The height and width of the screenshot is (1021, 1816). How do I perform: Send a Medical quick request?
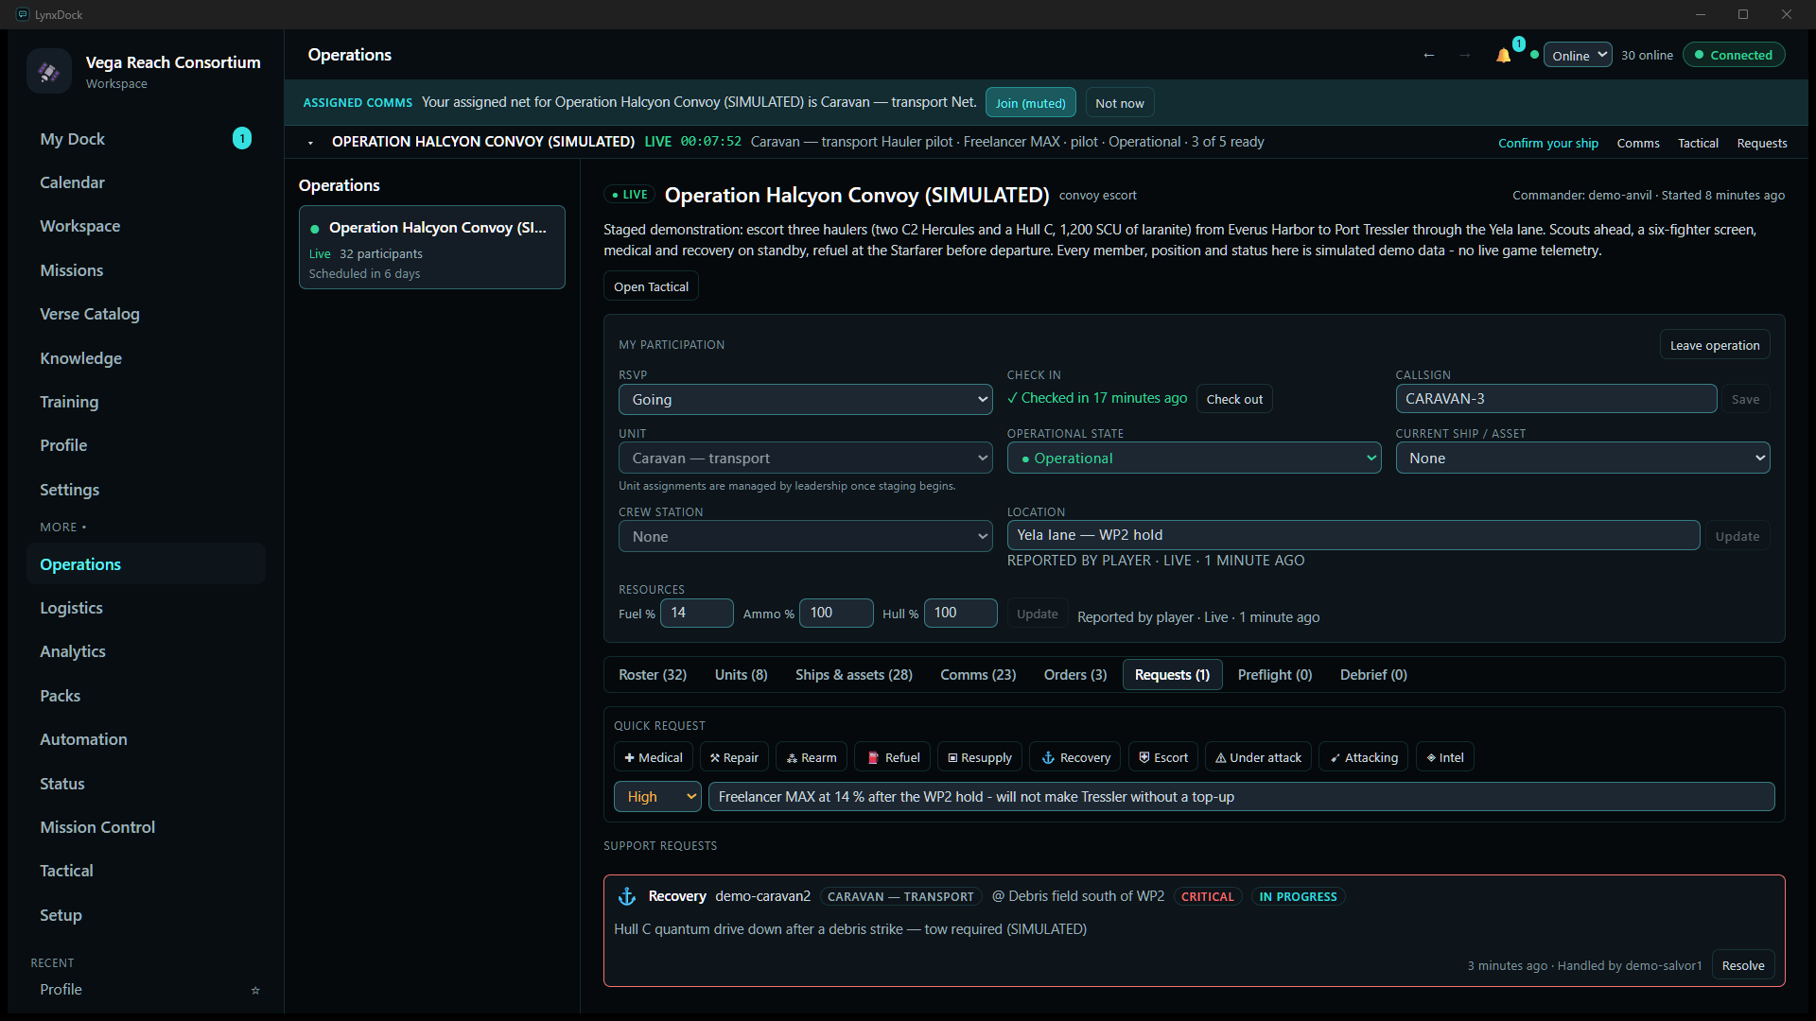click(x=654, y=757)
